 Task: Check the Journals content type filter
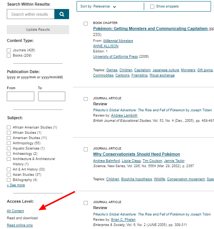[x=9, y=50]
